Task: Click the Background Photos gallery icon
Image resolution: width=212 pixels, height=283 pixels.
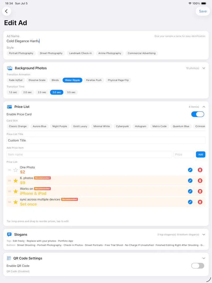Action: click(10, 68)
